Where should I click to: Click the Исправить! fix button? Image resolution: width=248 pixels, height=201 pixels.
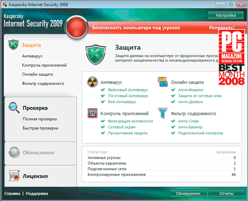coord(222,27)
